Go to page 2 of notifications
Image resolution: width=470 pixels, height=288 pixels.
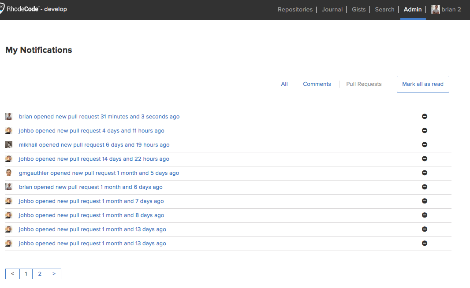click(40, 274)
